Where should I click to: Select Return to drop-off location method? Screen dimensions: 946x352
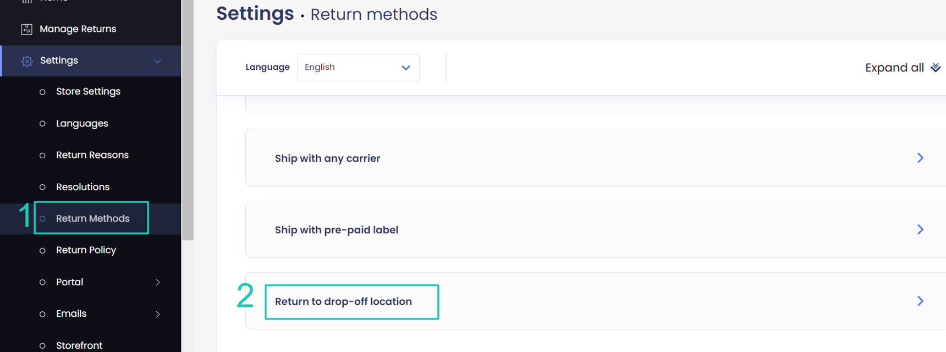click(x=343, y=301)
